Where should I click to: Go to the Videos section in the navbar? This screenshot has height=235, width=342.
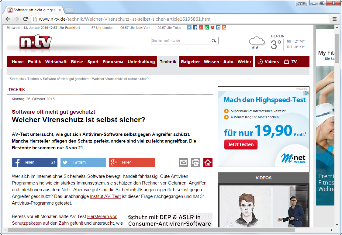268,62
